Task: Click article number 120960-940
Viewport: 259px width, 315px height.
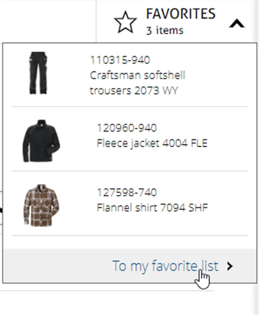Action: [x=127, y=128]
